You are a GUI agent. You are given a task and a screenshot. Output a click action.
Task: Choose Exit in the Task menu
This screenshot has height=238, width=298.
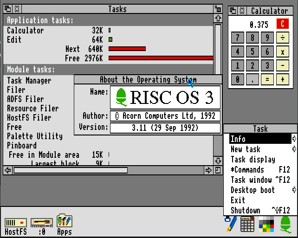(x=260, y=200)
